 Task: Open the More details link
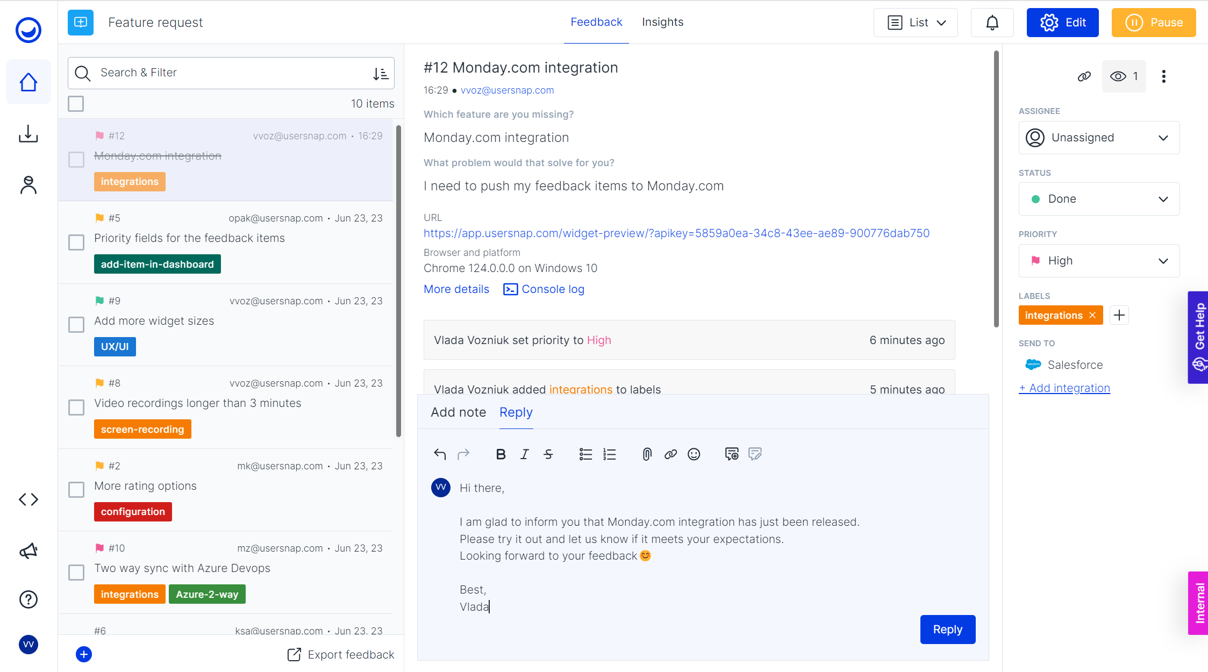(456, 289)
